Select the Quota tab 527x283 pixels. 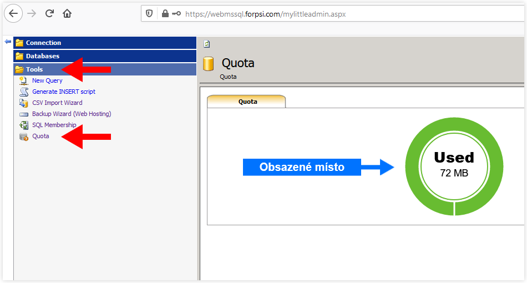[247, 102]
